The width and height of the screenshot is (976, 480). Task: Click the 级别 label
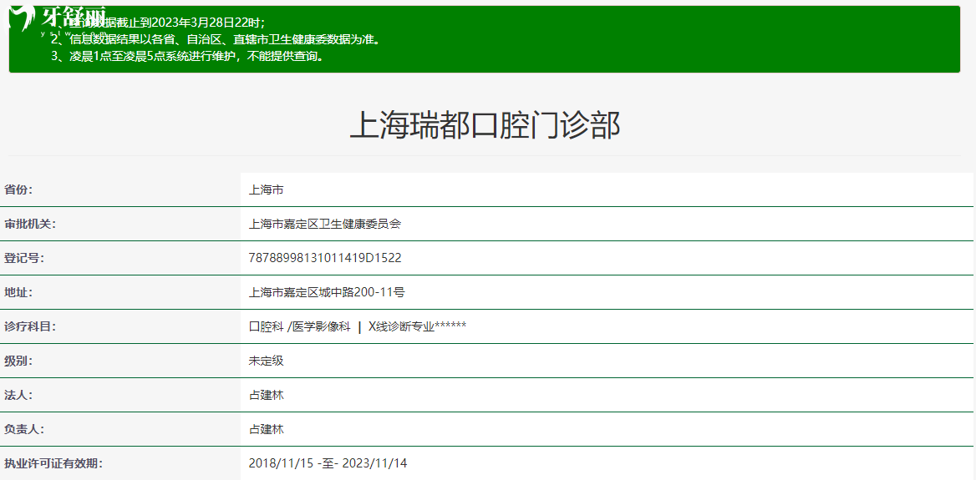tap(18, 361)
